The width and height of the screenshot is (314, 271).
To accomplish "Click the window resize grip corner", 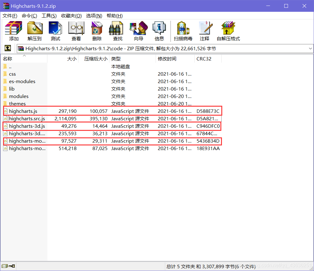I will pos(312,269).
